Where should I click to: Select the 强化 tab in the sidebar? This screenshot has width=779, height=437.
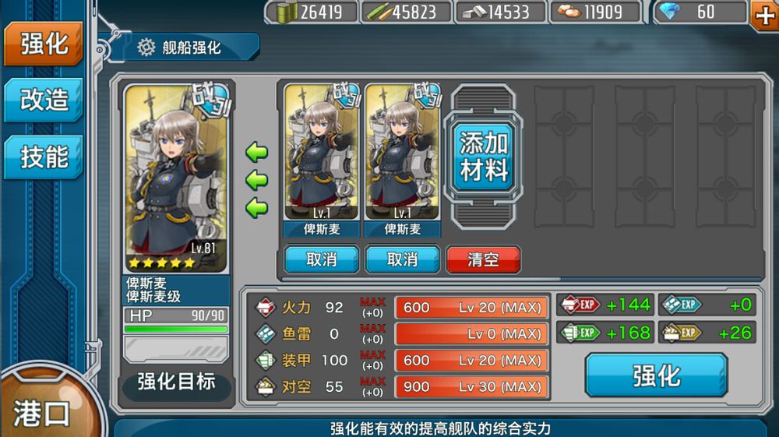44,44
